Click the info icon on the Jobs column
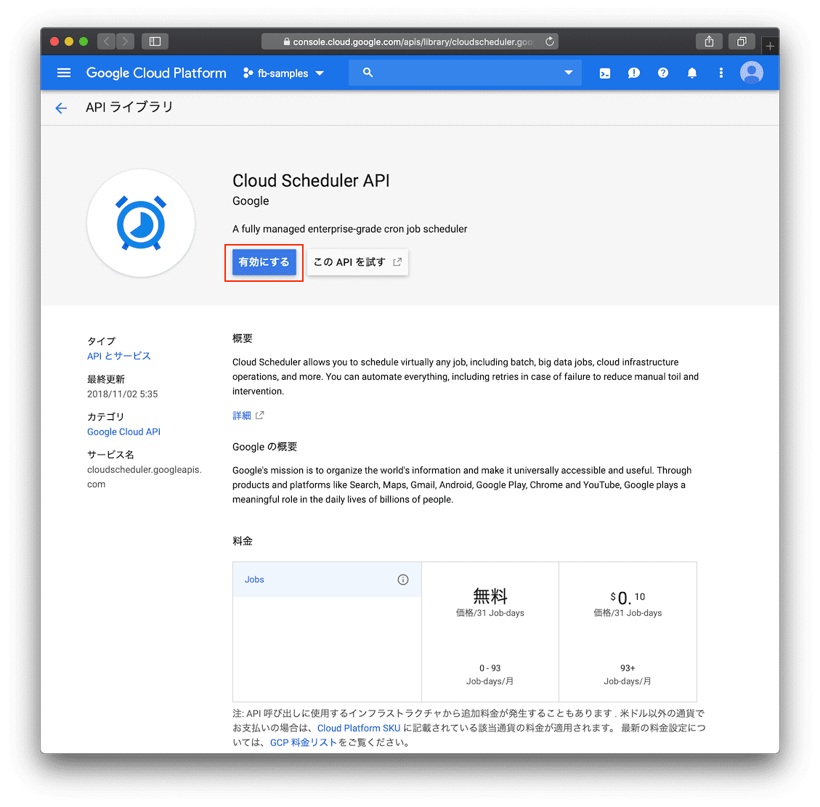820x807 pixels. tap(403, 579)
